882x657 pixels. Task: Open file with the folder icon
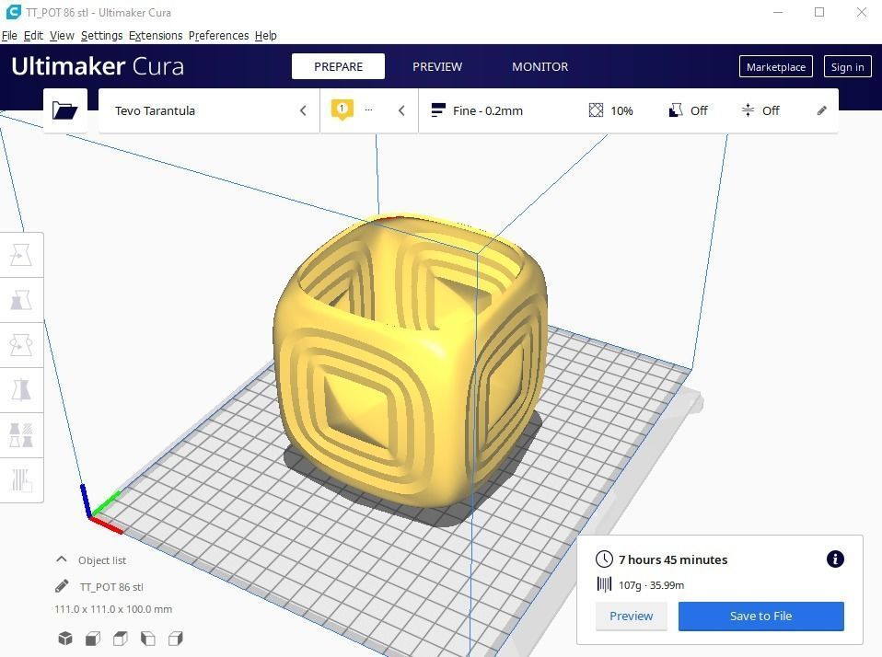64,110
